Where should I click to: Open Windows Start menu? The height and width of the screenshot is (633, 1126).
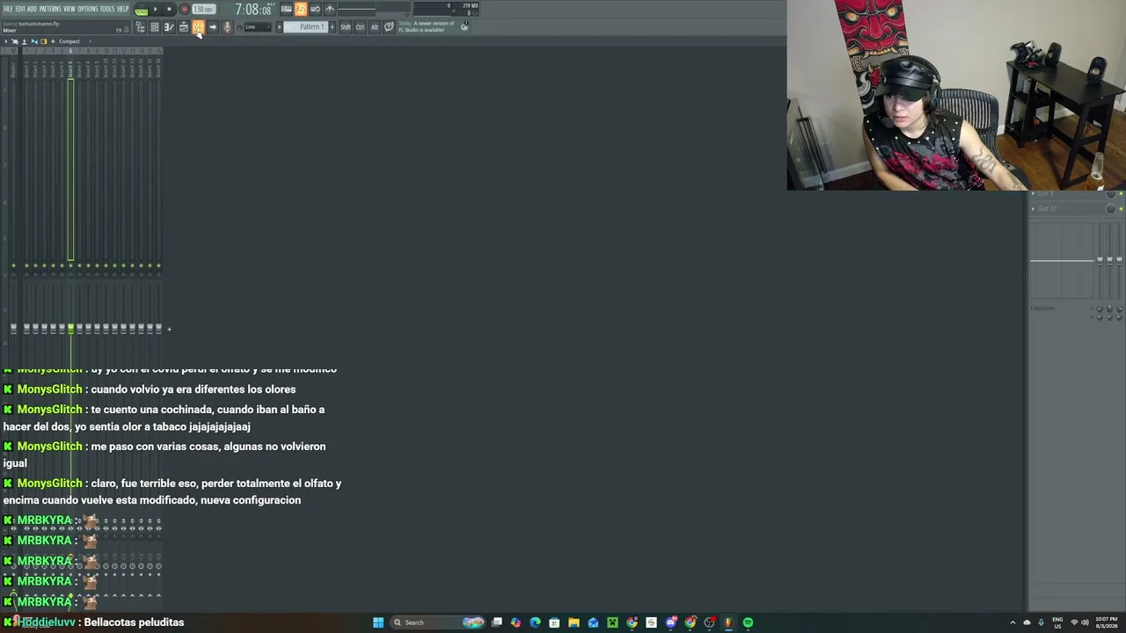tap(378, 622)
